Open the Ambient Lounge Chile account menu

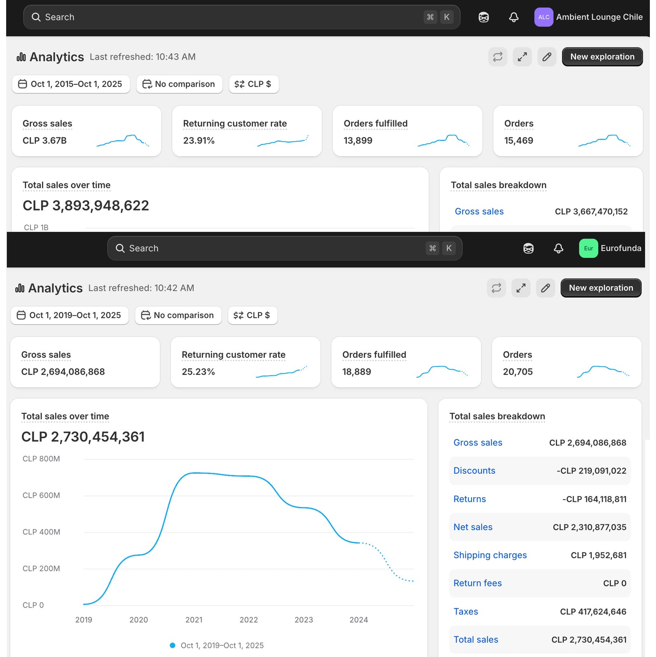click(588, 17)
